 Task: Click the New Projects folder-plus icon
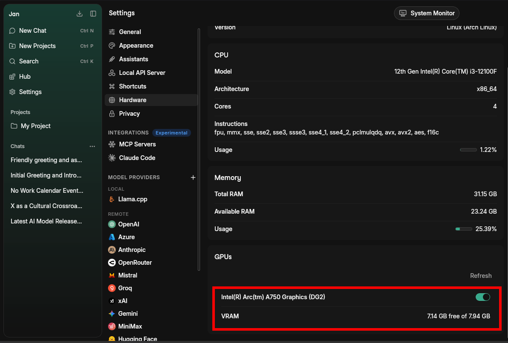pyautogui.click(x=12, y=46)
